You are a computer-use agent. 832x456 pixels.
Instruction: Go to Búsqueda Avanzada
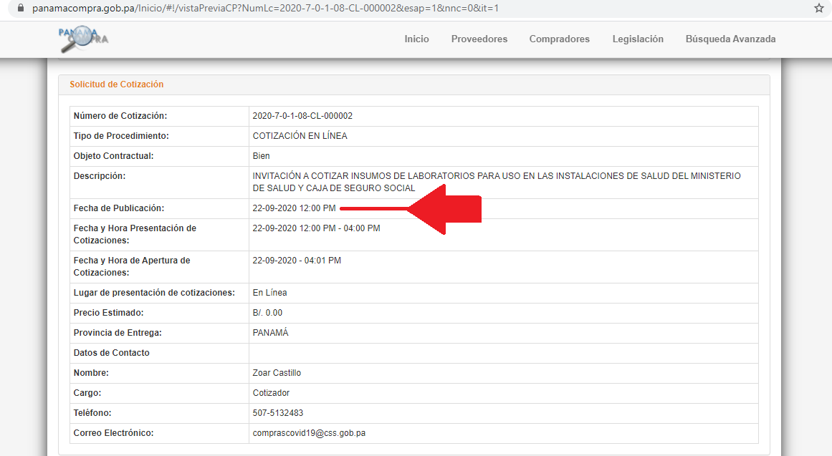[x=731, y=39]
